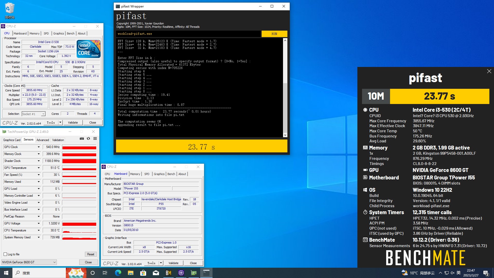Select Graphics Card tab in GPU-Z
The height and width of the screenshot is (278, 494).
(x=12, y=140)
